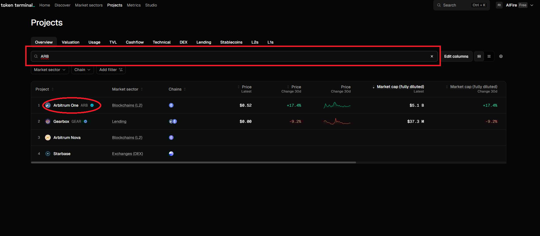This screenshot has height=236, width=540.
Task: Open table settings gear icon
Action: 501,56
